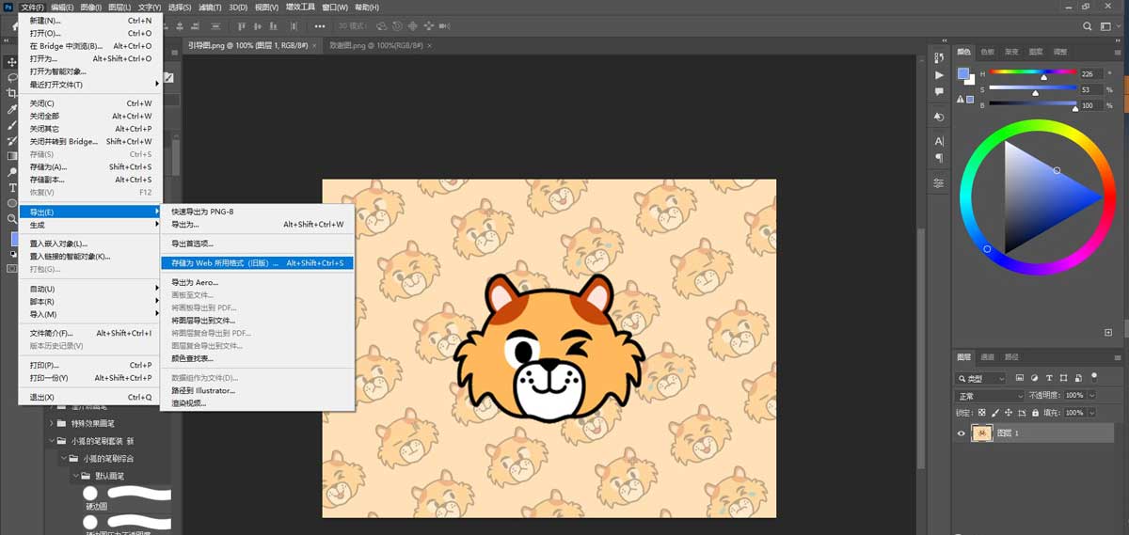The image size is (1129, 535).
Task: Toggle lock transparent pixels
Action: pos(982,413)
